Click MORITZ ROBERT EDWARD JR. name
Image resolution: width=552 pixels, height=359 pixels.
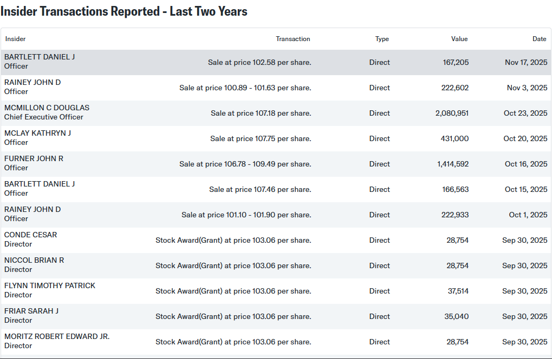pos(57,336)
